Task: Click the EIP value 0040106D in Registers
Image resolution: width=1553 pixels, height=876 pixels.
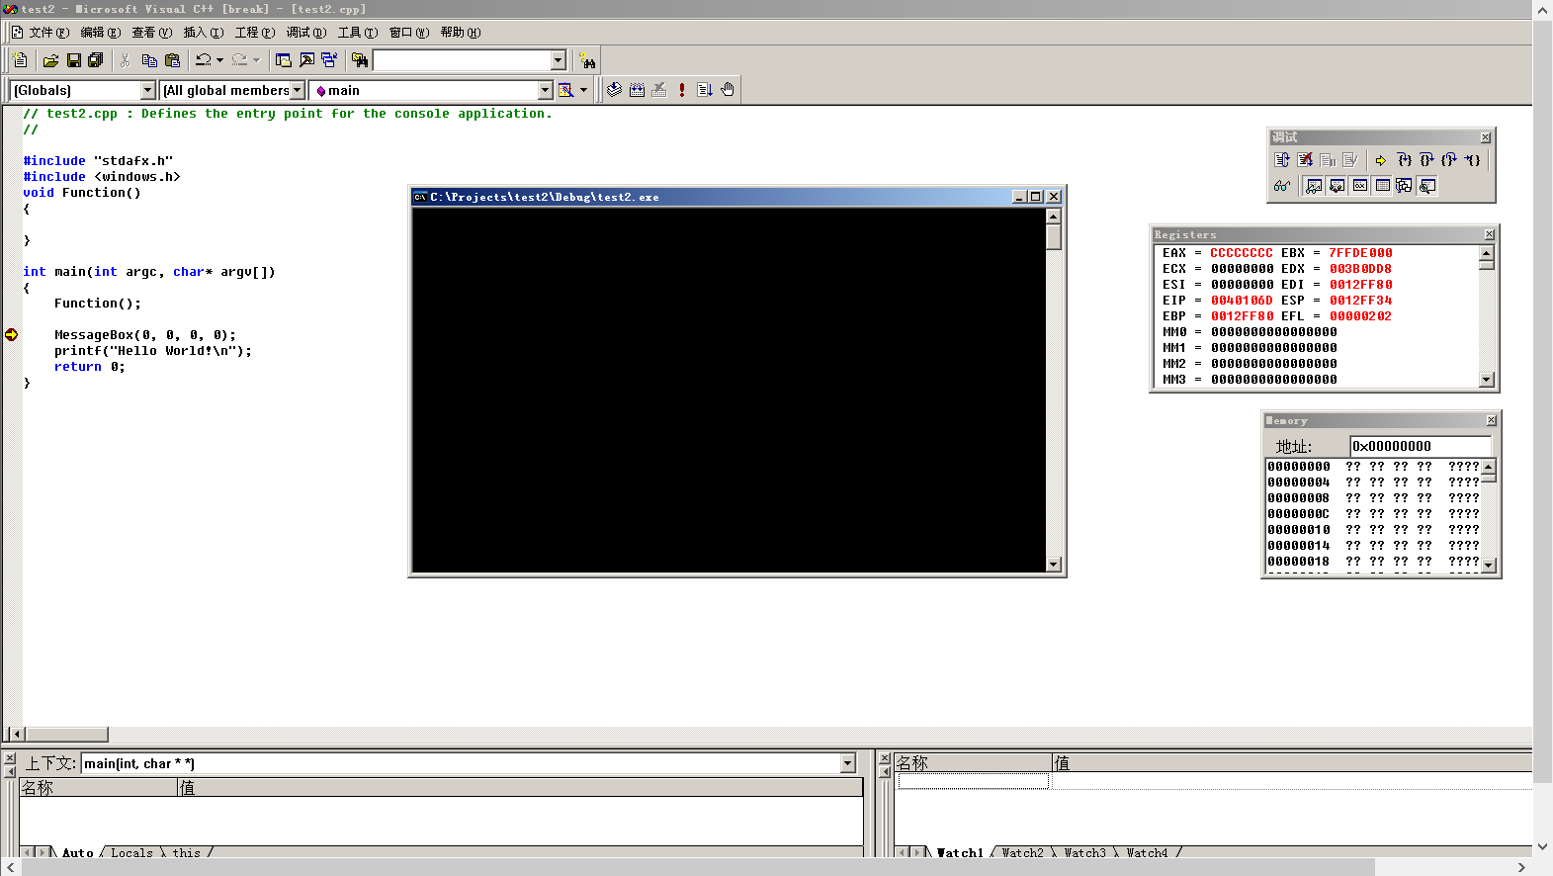Action: coord(1242,301)
